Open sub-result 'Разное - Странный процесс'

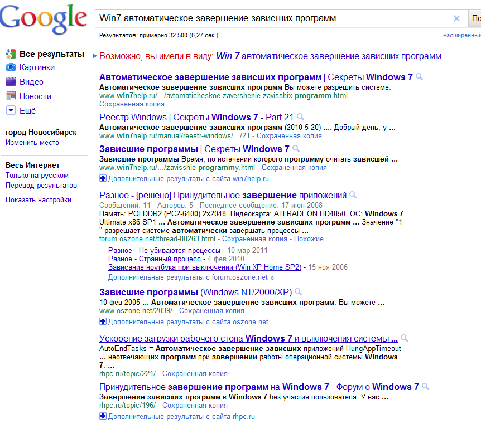(155, 259)
